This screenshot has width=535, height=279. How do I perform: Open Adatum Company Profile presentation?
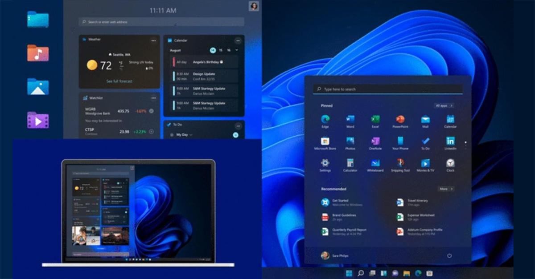pos(420,232)
